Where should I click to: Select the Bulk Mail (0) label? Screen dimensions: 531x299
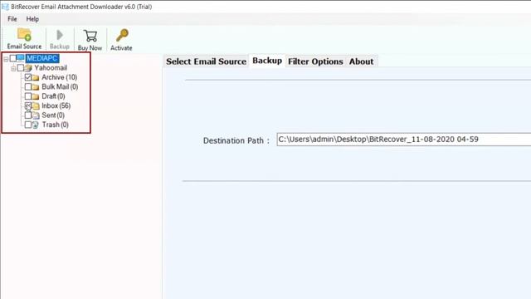coord(60,86)
